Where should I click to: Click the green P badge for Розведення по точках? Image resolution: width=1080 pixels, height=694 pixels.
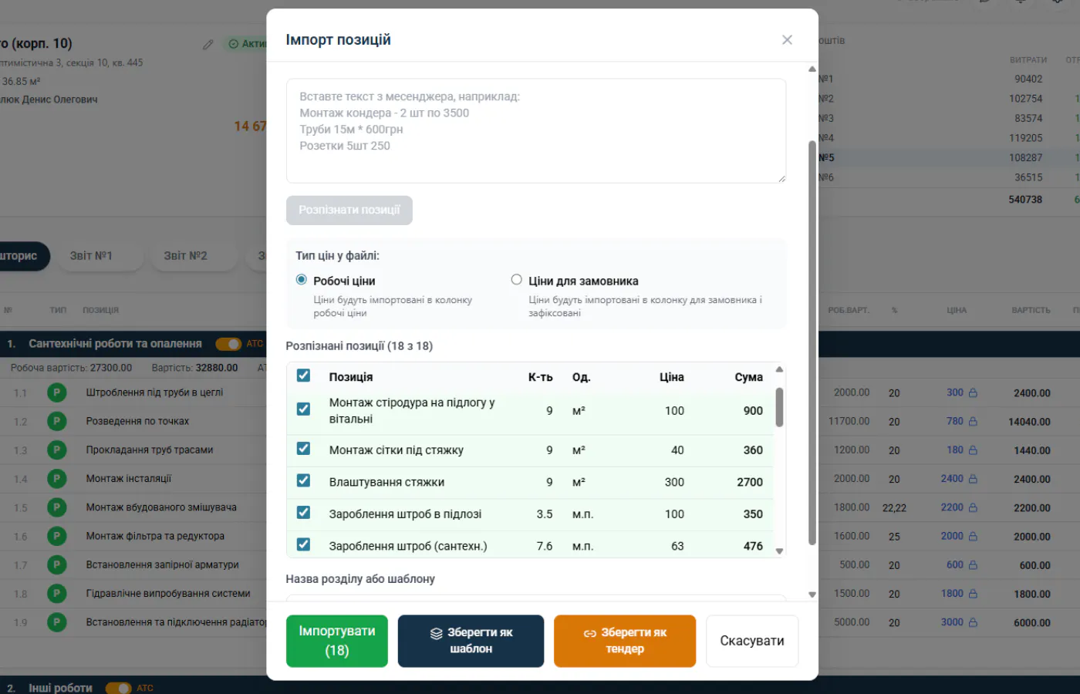tap(56, 422)
